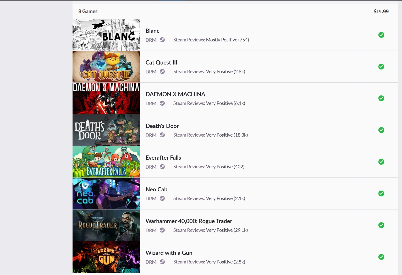
Task: Click 'Very Positive (402)' review text
Action: pyautogui.click(x=225, y=167)
